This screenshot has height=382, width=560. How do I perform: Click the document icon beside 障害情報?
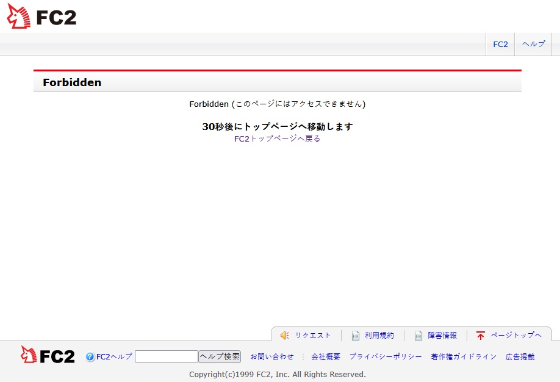click(x=418, y=336)
